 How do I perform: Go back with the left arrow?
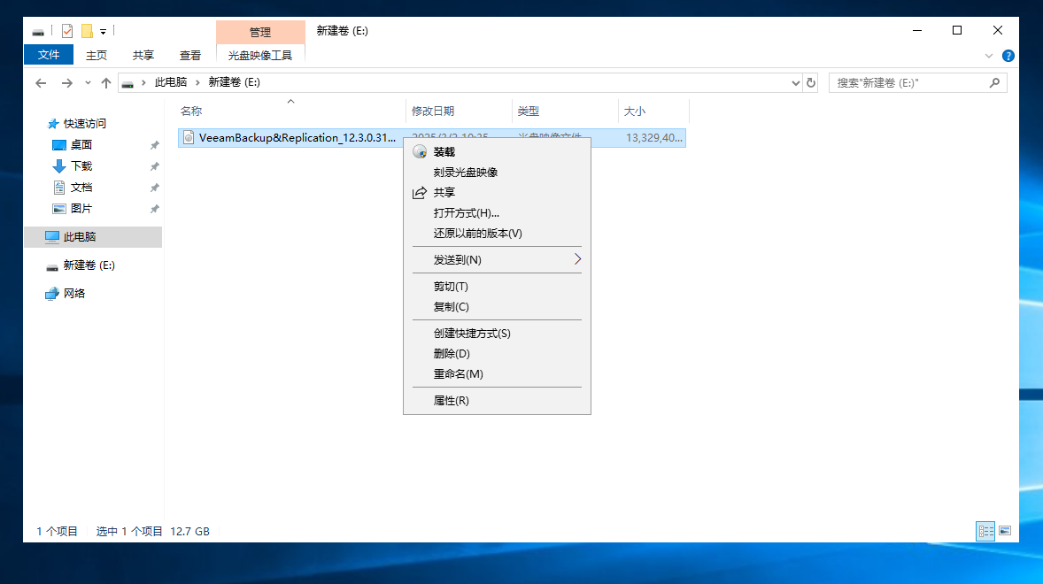[42, 82]
